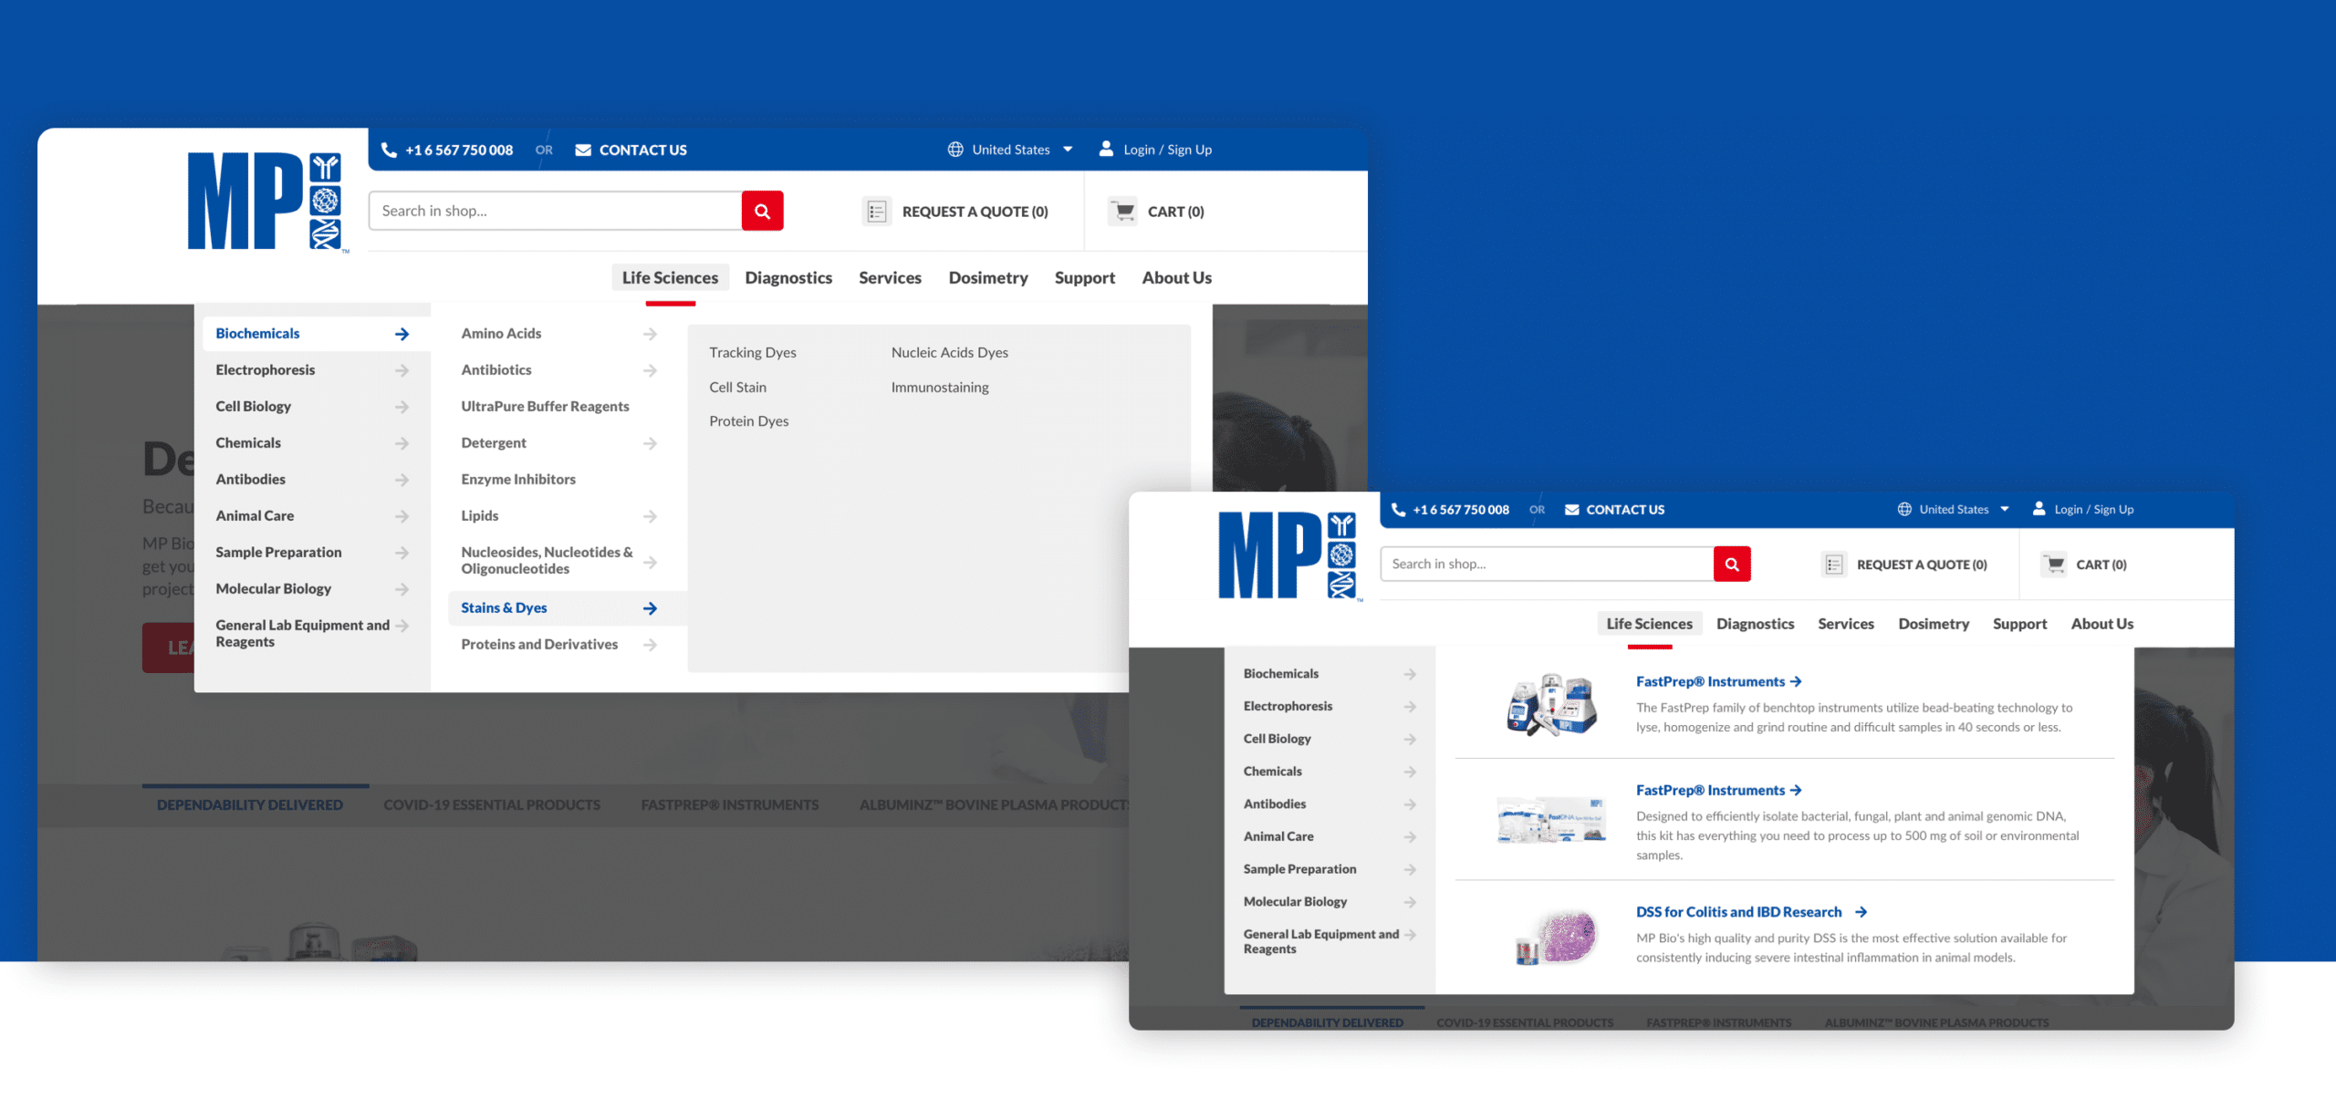Click the globe icon beside United States in the left window
This screenshot has width=2336, height=1099.
pyautogui.click(x=955, y=150)
